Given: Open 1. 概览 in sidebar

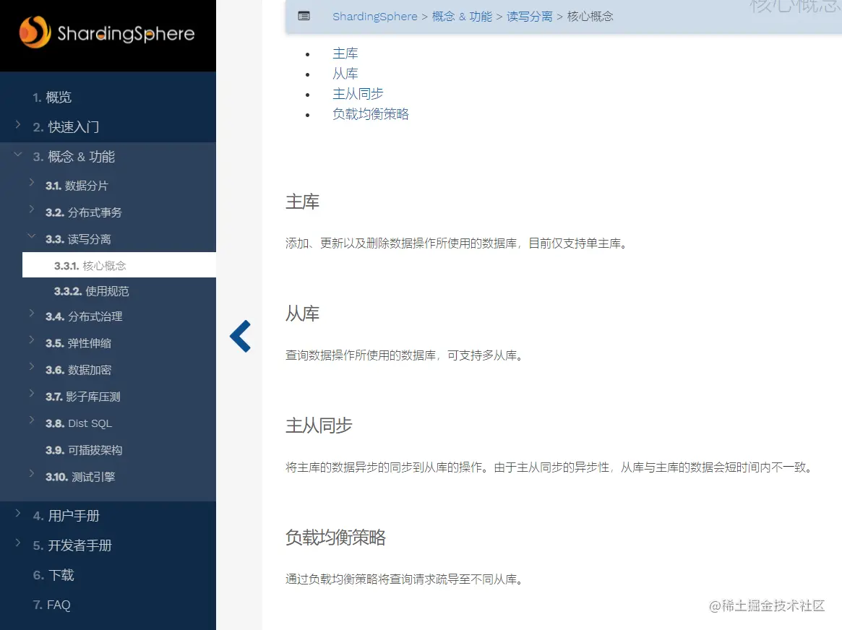Looking at the screenshot, I should click(52, 98).
